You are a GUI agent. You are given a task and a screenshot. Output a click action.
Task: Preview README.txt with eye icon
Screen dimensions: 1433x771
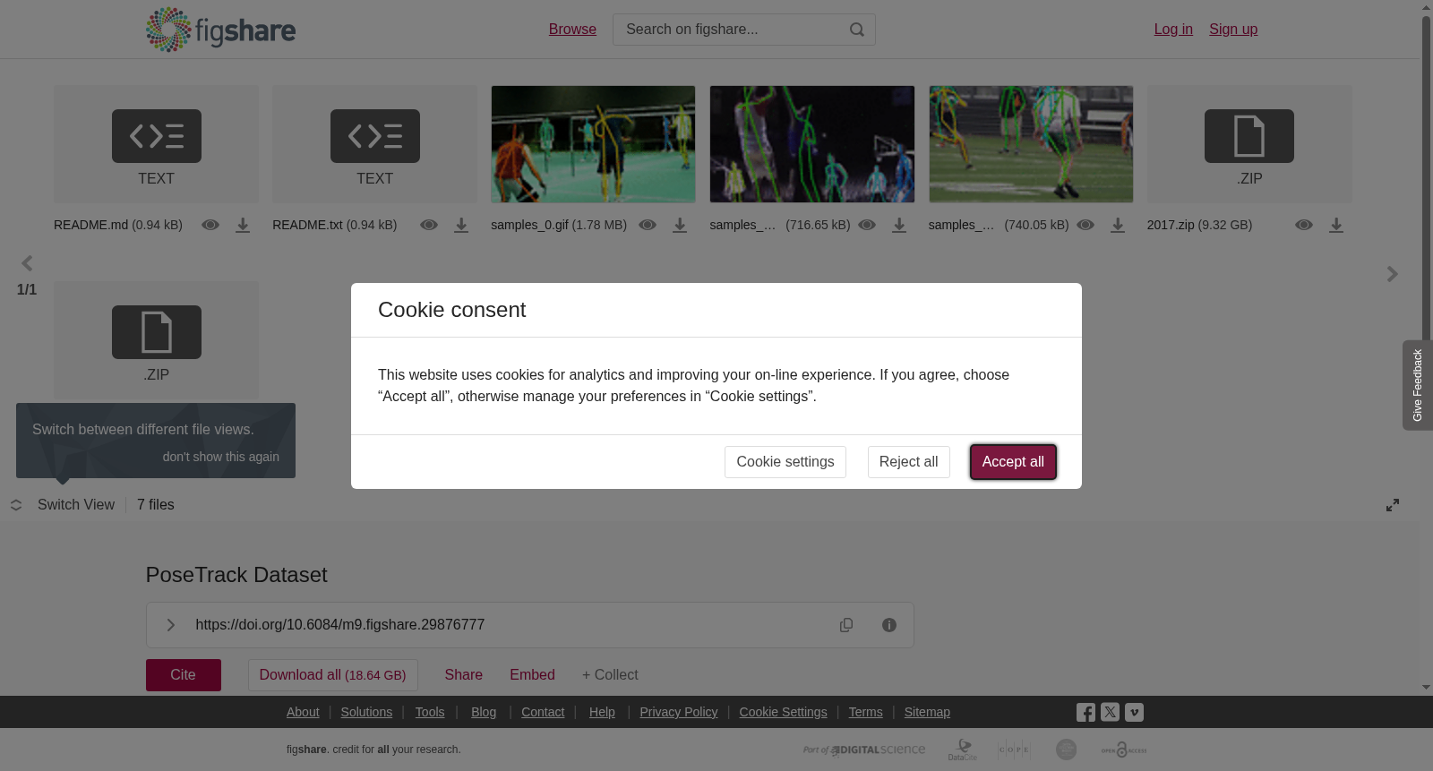tap(429, 225)
